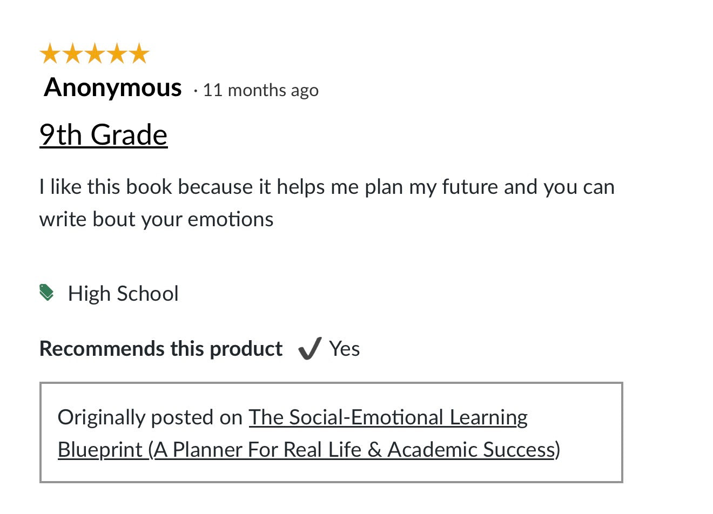The width and height of the screenshot is (713, 514).
Task: Click the Anonymous reviewer name
Action: coord(113,87)
